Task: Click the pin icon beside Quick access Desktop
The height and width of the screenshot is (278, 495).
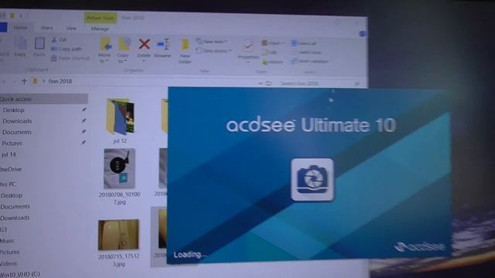Action: [84, 110]
